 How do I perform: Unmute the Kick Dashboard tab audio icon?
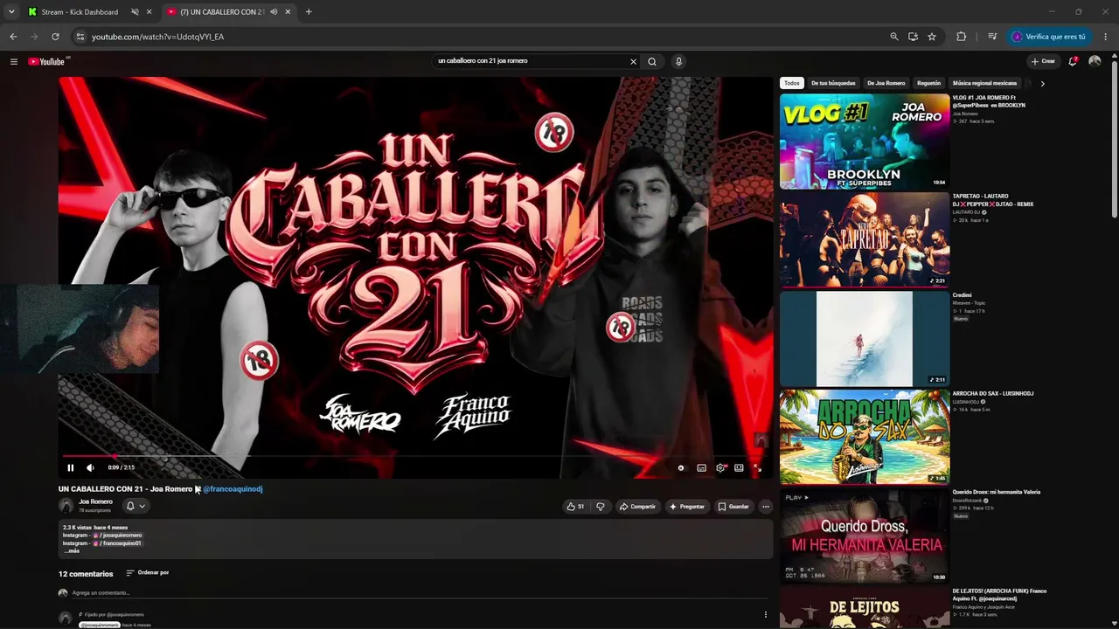tap(135, 12)
